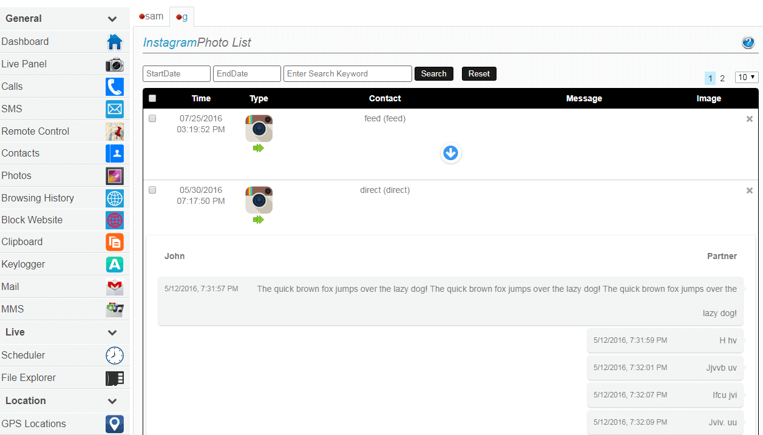Open the Scheduler clock icon
This screenshot has width=763, height=435.
click(x=114, y=356)
